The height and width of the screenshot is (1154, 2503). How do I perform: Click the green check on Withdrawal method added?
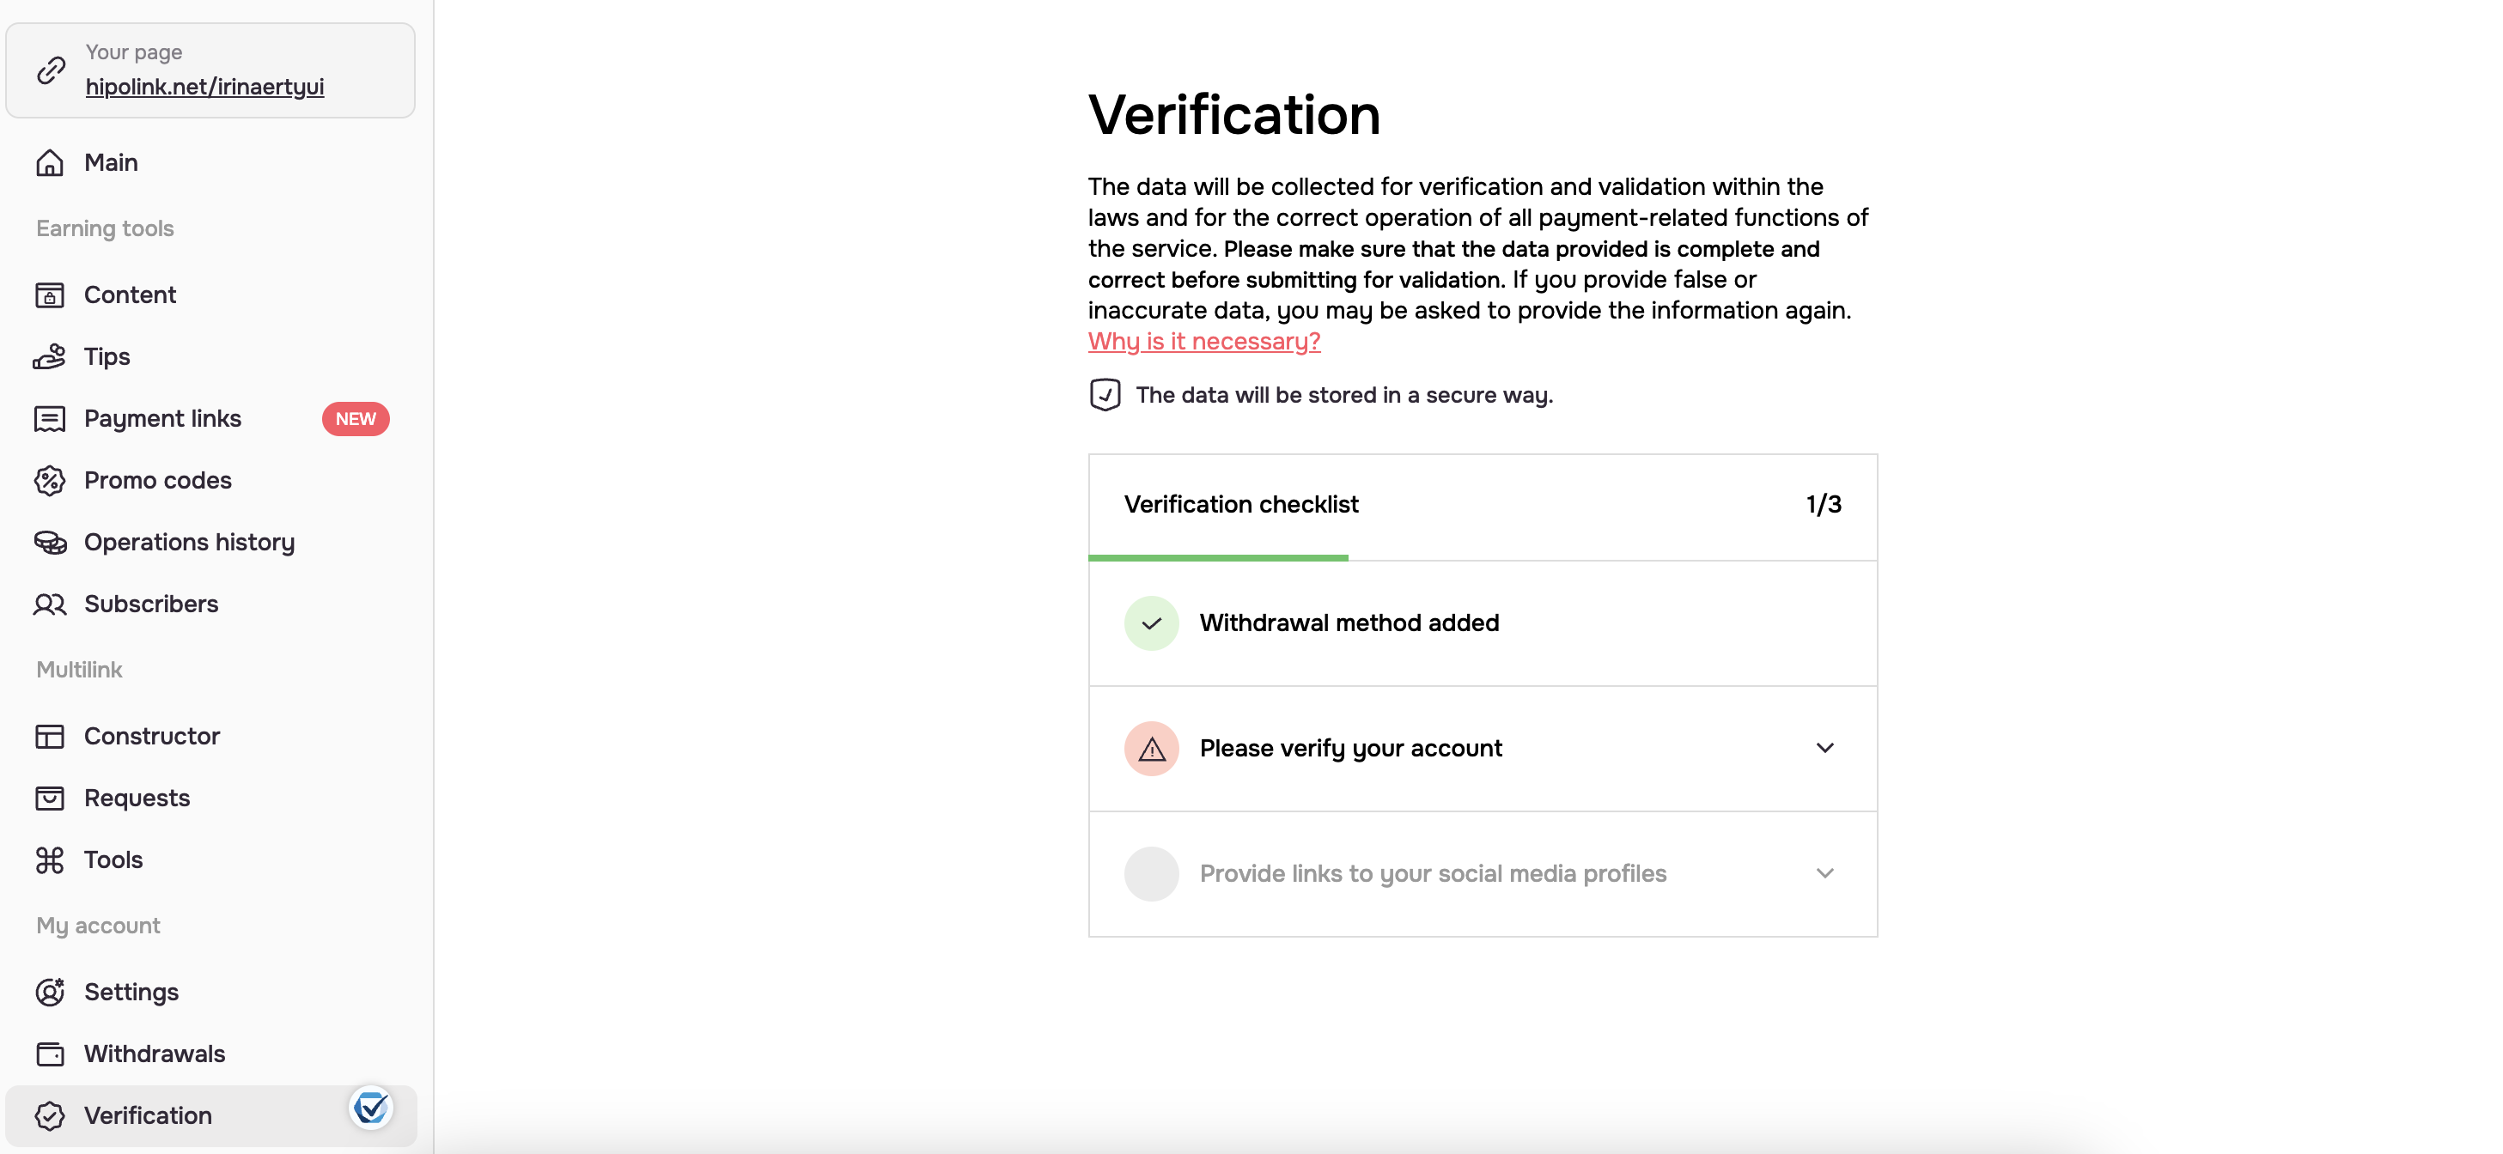[x=1151, y=623]
